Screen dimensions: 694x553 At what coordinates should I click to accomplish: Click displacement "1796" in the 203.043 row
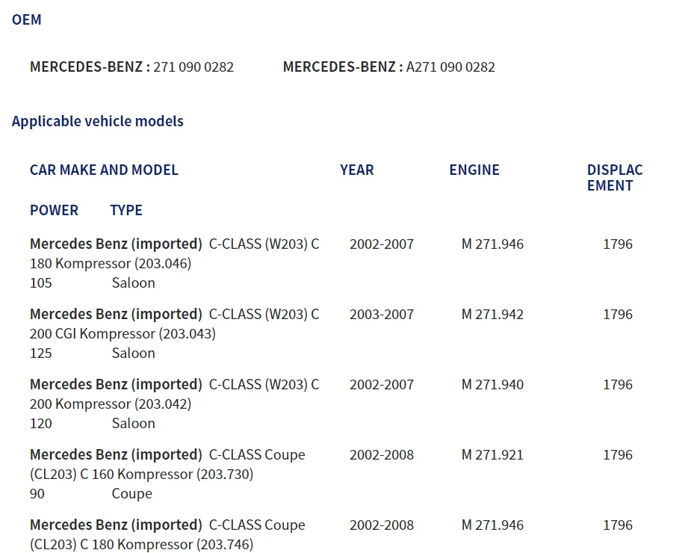tap(618, 315)
